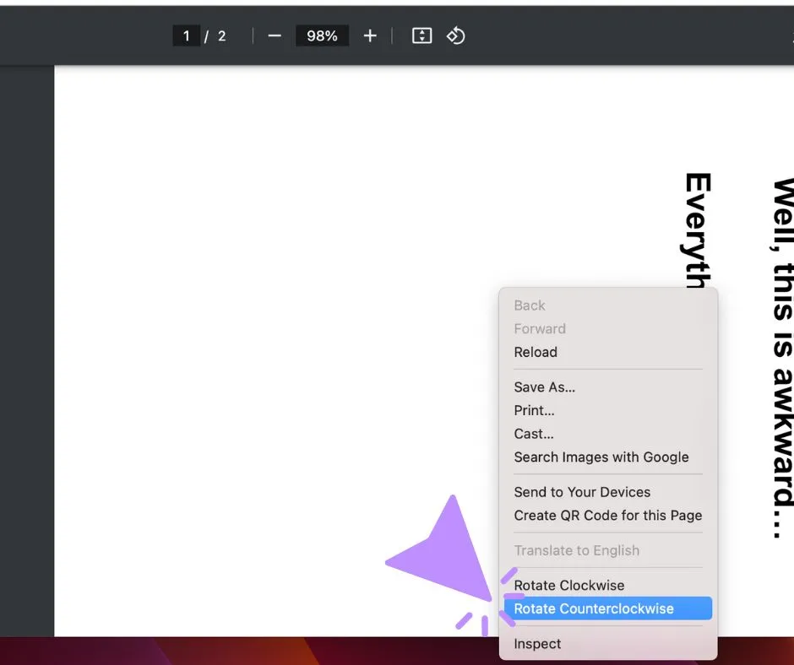
Task: Rotate the PDF using the toolbar rotate icon
Action: (x=456, y=35)
